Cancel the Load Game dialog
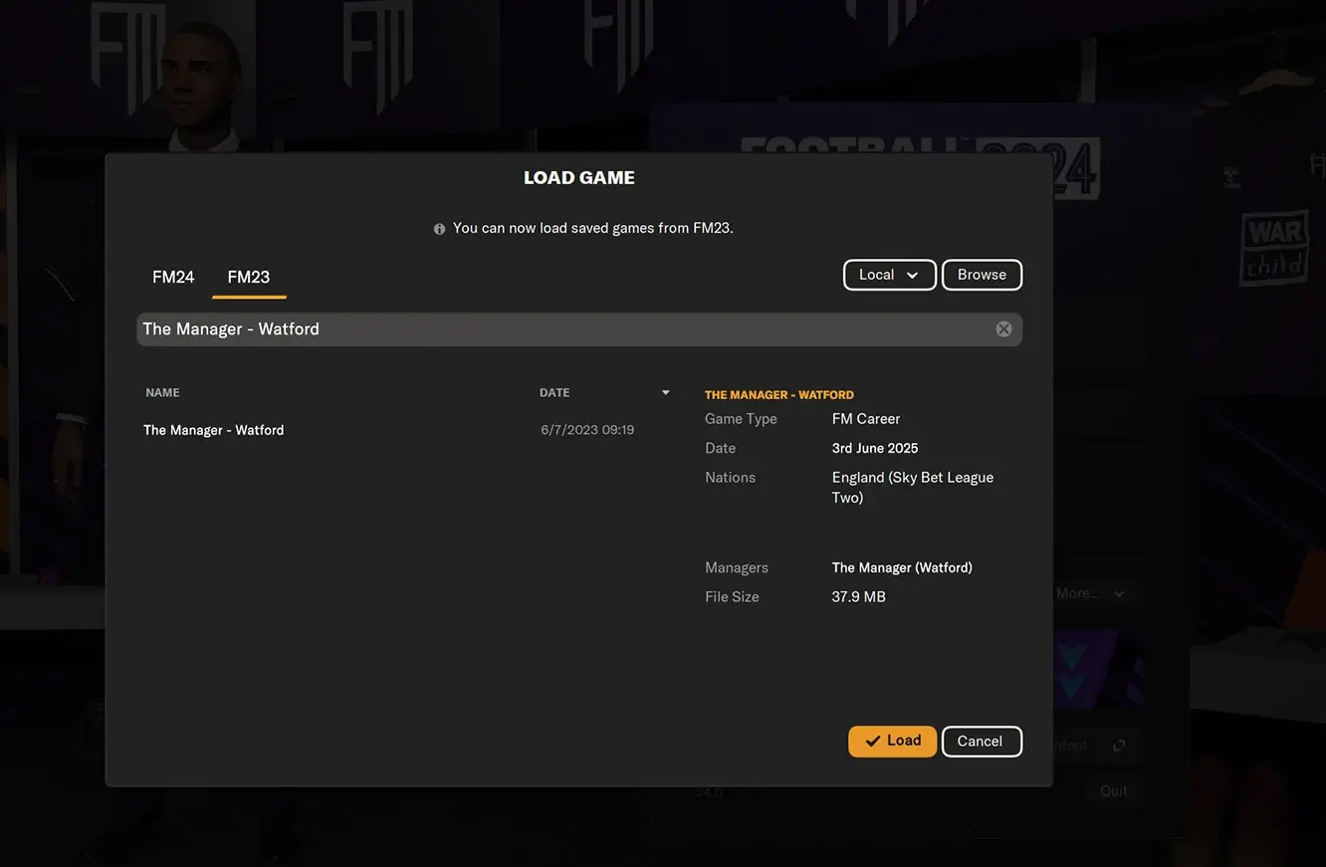This screenshot has height=867, width=1326. (x=982, y=741)
